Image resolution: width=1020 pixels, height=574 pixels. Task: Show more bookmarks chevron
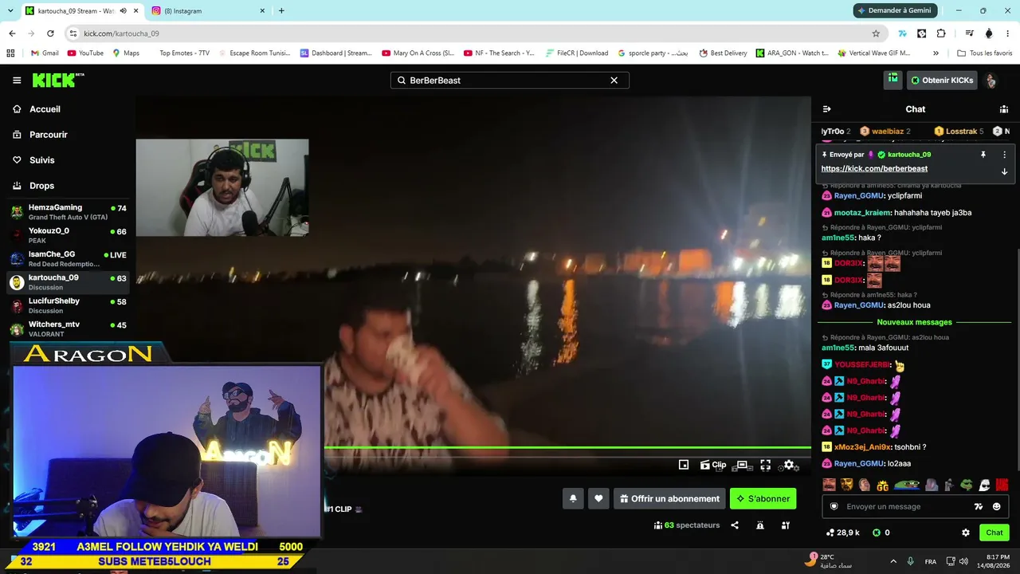click(x=936, y=53)
